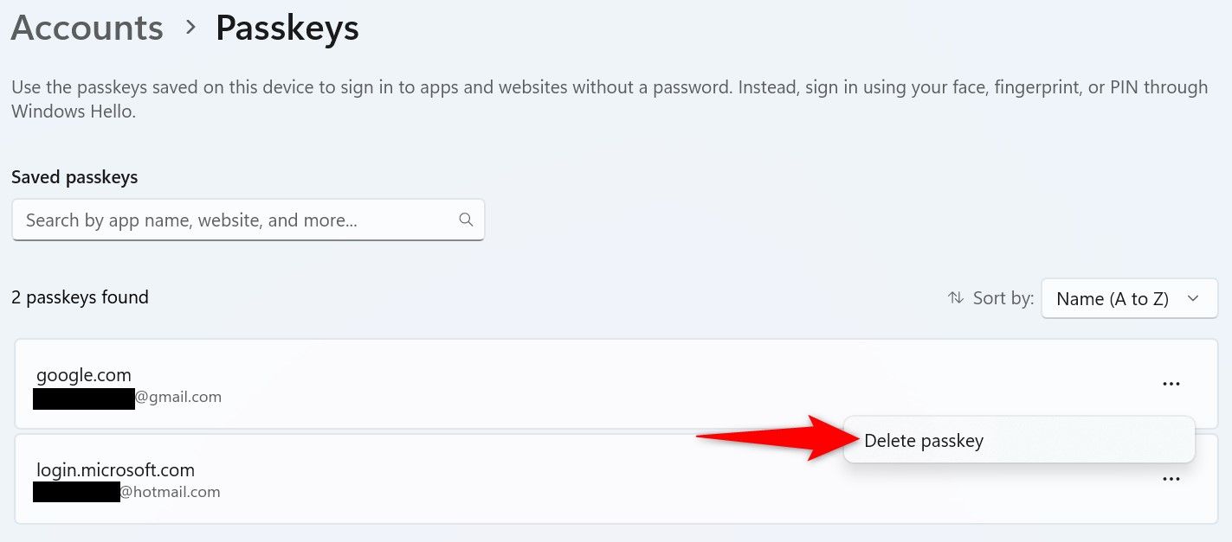
Task: Click the Saved passkeys heading
Action: pyautogui.click(x=74, y=177)
